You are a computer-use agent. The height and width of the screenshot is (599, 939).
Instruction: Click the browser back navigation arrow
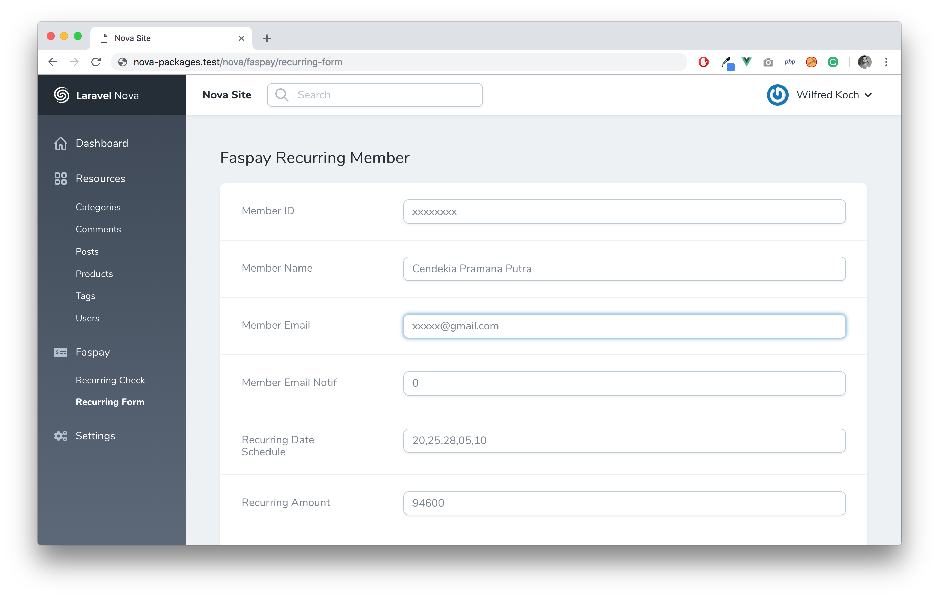click(54, 62)
